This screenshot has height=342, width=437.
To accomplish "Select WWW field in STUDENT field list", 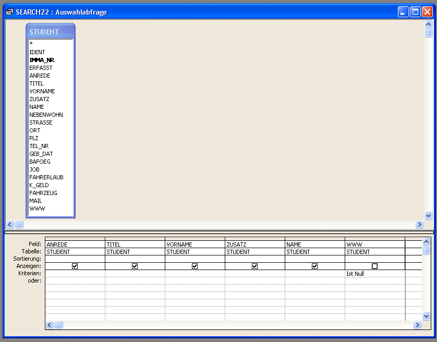I will (x=51, y=208).
